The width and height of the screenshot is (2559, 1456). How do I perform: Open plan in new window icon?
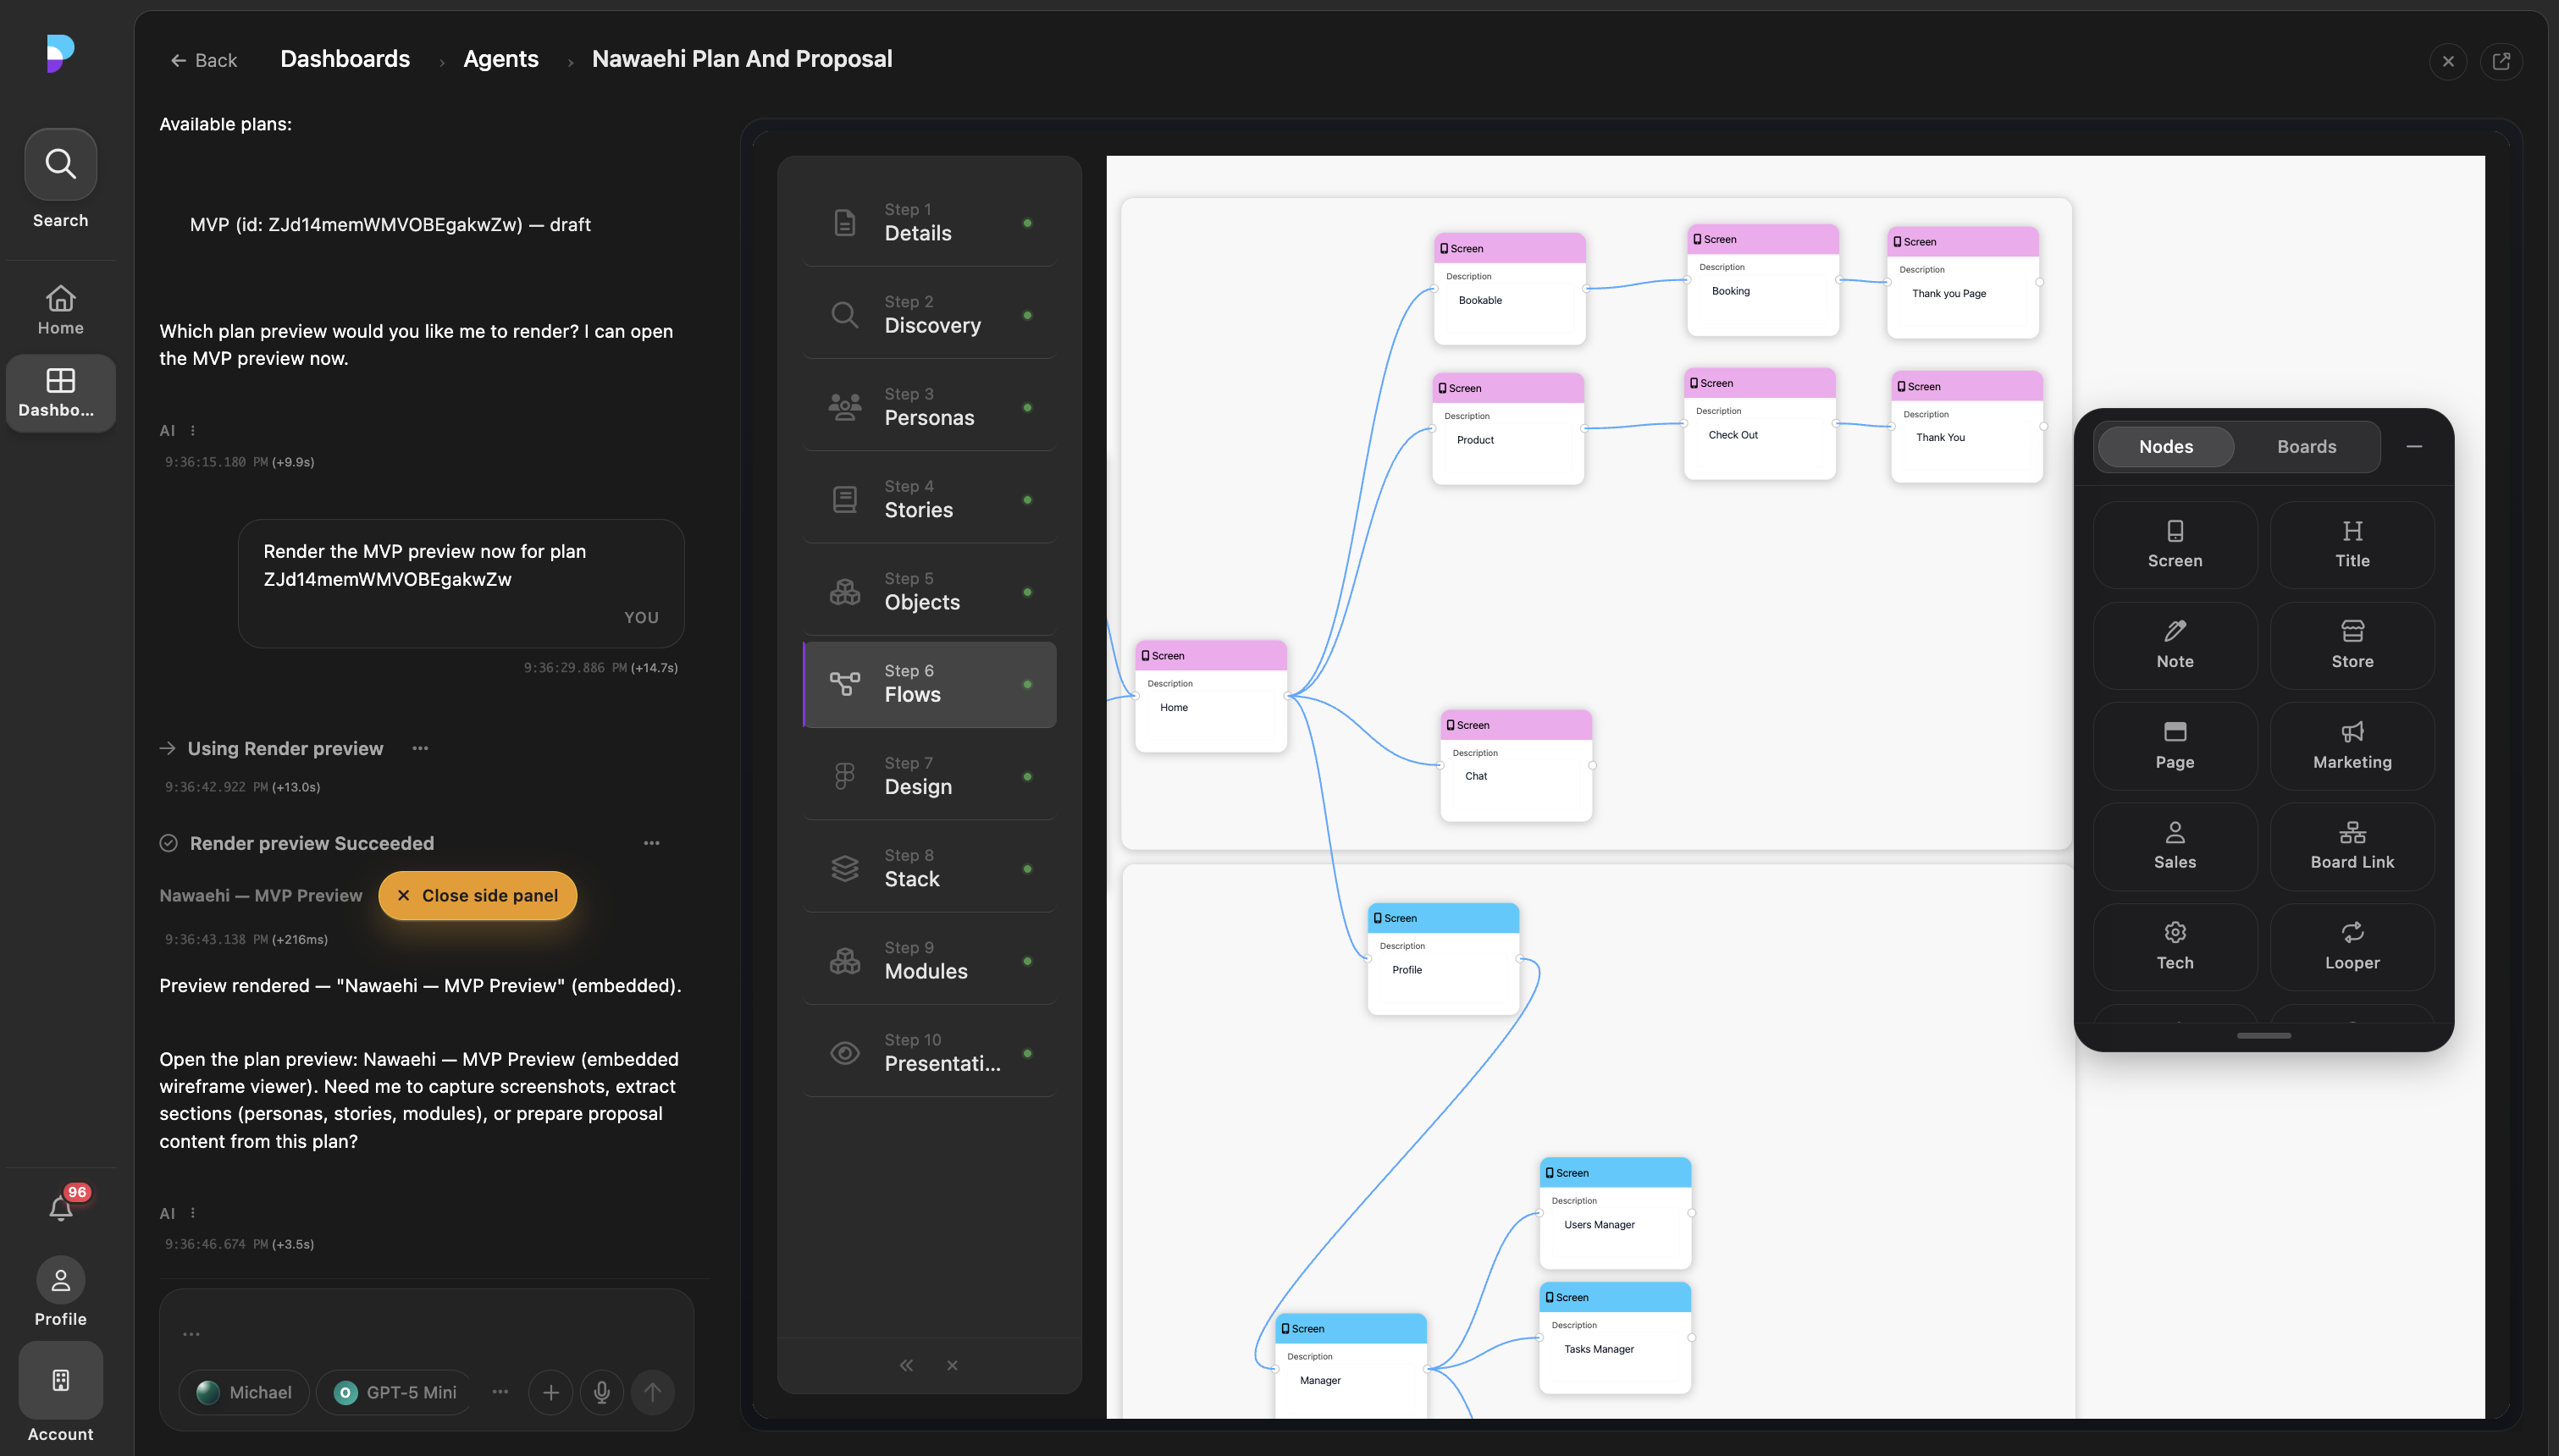click(x=2501, y=61)
